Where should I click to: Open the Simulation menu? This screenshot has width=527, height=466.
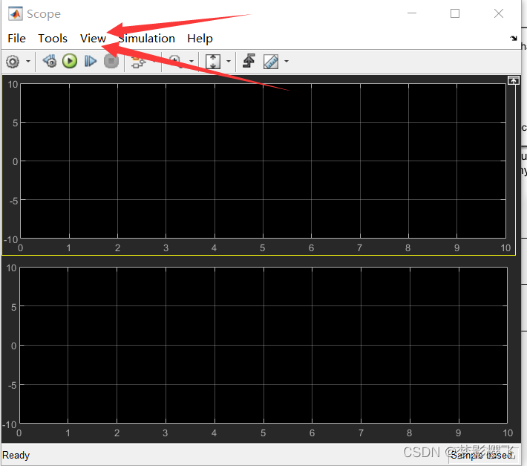(146, 39)
